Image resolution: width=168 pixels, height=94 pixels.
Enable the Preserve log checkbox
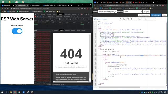[x=46, y=17]
